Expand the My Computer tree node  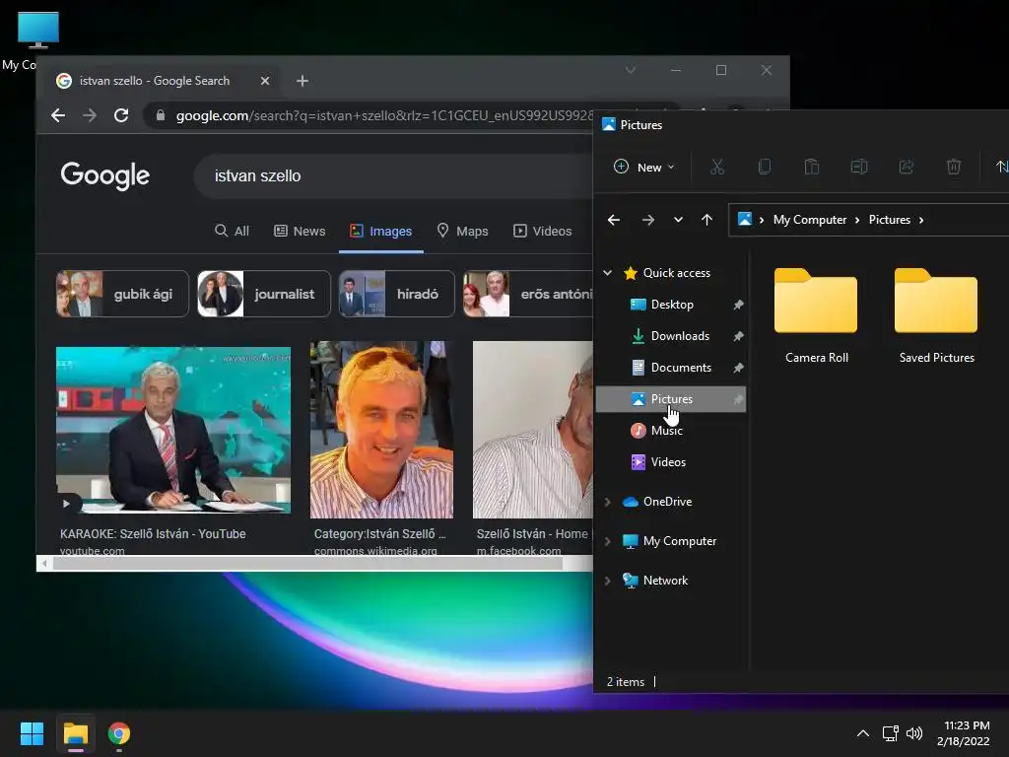[607, 541]
